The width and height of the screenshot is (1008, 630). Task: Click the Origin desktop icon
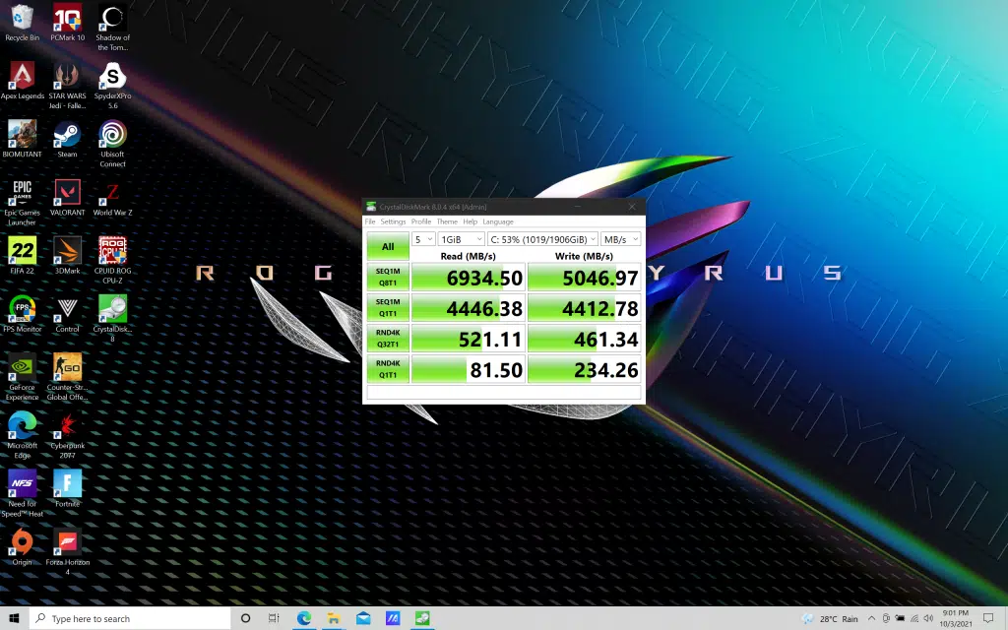pos(22,547)
